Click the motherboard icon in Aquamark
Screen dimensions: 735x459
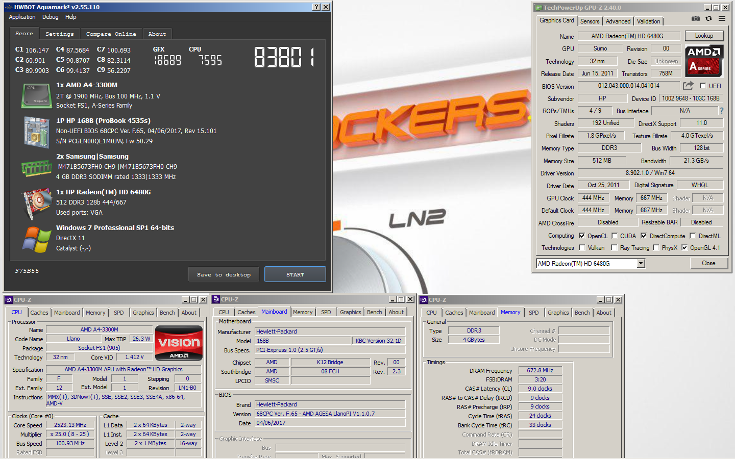(36, 132)
